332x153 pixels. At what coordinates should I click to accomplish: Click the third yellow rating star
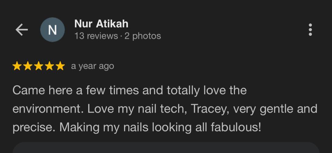[x=38, y=66]
